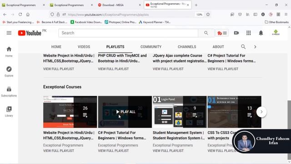Click the tracking protection shield icon

[52, 14]
